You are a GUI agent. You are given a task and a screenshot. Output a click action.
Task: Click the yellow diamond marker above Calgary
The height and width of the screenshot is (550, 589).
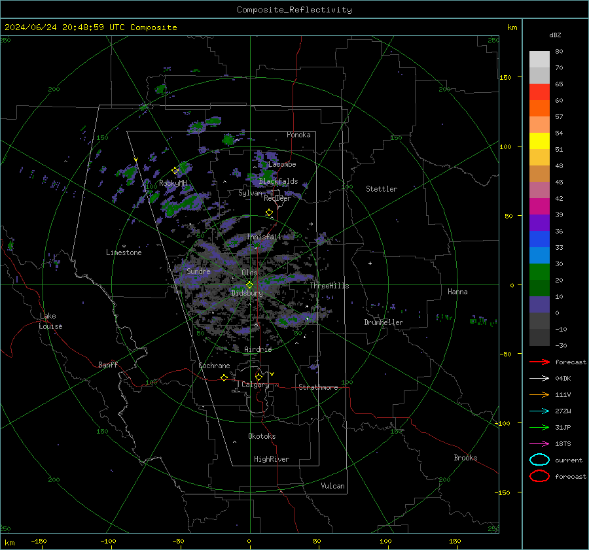pyautogui.click(x=259, y=377)
